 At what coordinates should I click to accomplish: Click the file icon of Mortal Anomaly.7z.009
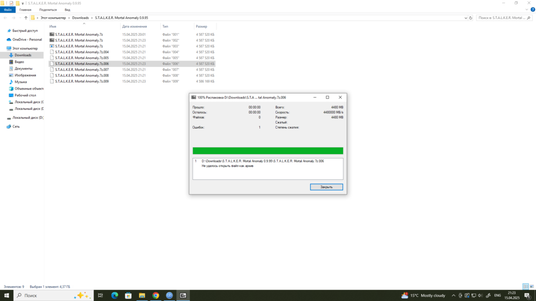click(51, 81)
